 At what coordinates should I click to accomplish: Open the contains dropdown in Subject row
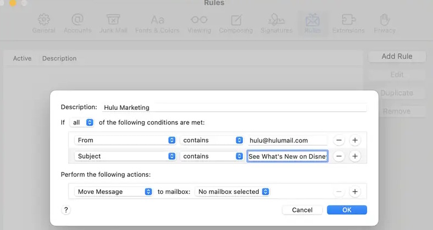(x=212, y=156)
